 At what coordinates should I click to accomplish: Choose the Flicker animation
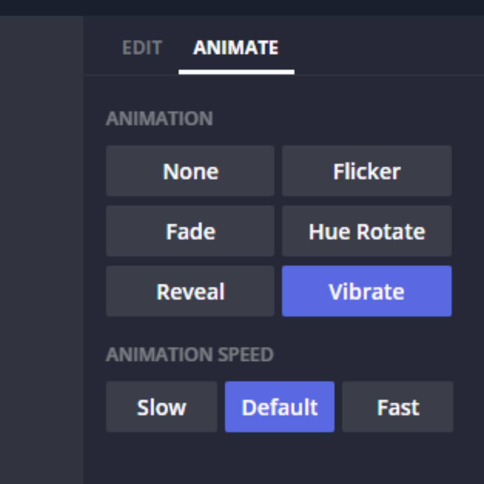click(366, 171)
